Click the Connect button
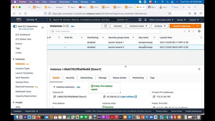This screenshot has height=121, width=215. coord(118,26)
